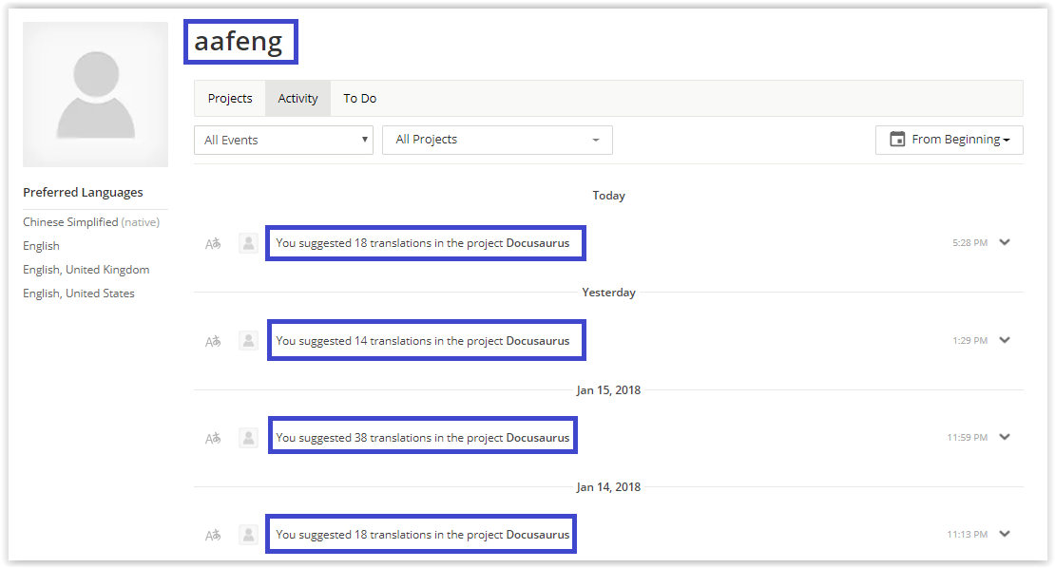This screenshot has width=1055, height=568.
Task: Open the All Projects dropdown
Action: pos(497,140)
